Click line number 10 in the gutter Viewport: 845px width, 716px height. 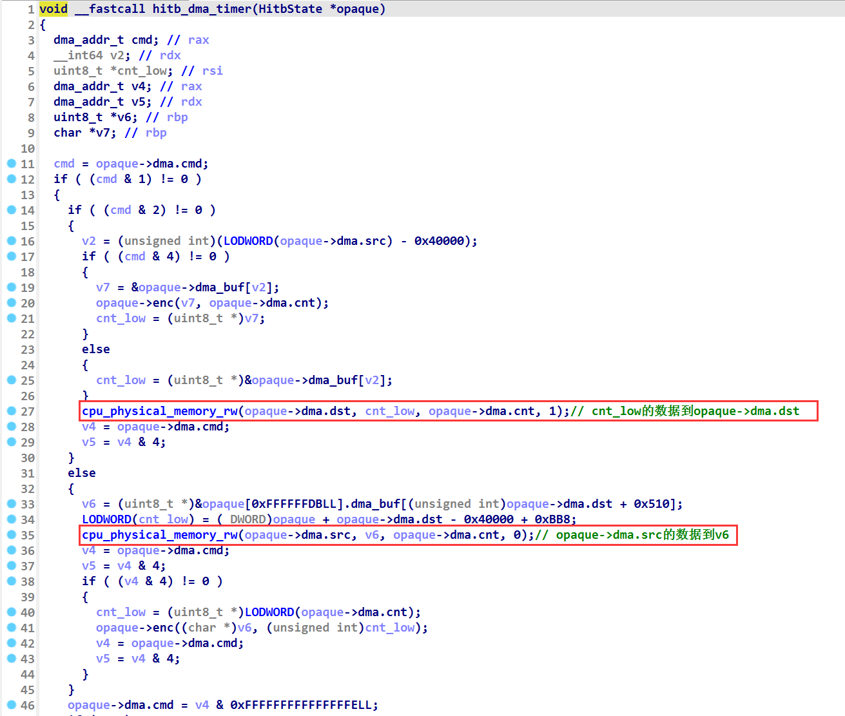pos(27,148)
